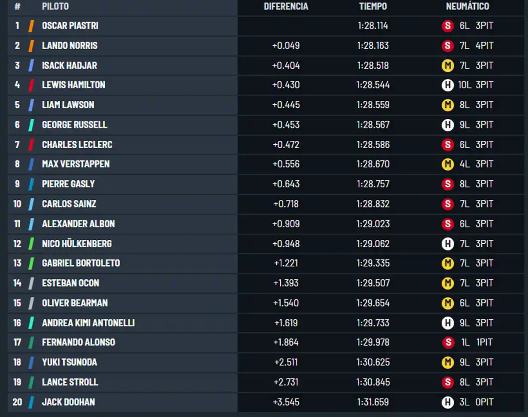
Task: Click Lewis Hamilton's white hard tyre icon
Action: click(x=447, y=85)
